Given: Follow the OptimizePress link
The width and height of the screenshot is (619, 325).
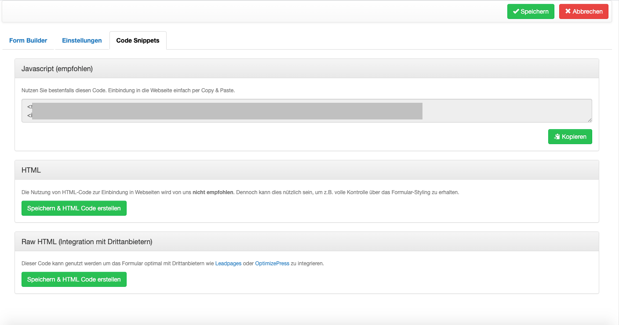Looking at the screenshot, I should (272, 264).
